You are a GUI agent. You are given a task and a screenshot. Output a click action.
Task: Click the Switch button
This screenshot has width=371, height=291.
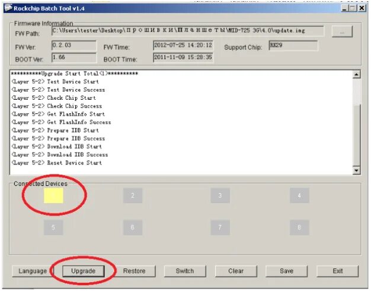click(x=185, y=271)
